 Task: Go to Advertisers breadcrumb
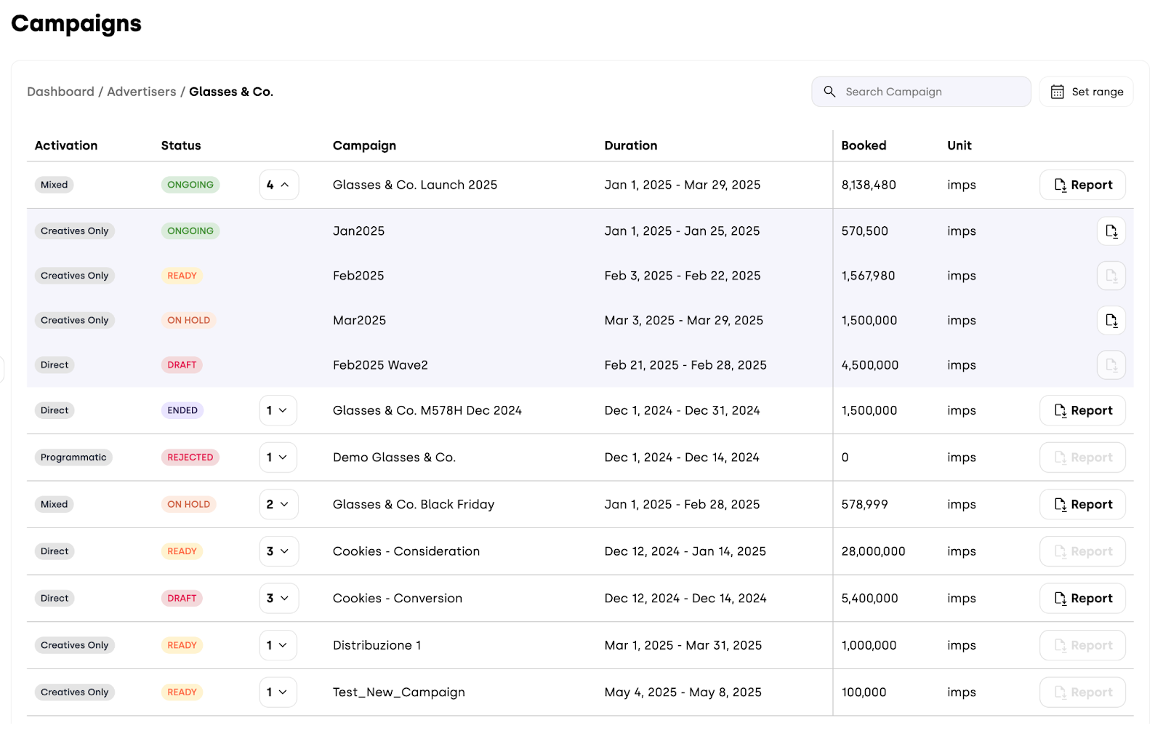click(x=142, y=92)
